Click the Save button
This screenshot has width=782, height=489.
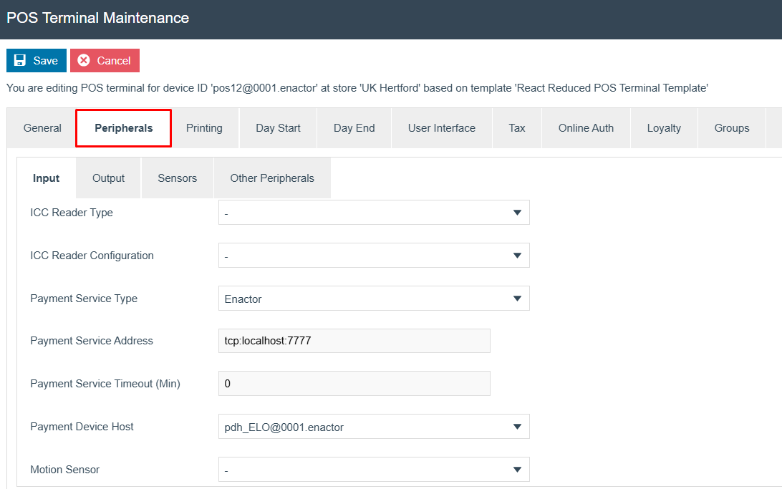coord(37,61)
